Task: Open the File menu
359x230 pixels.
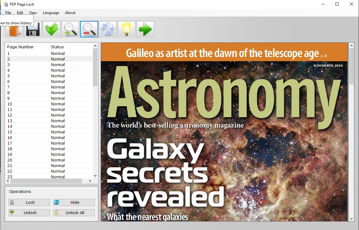Action: tap(8, 13)
